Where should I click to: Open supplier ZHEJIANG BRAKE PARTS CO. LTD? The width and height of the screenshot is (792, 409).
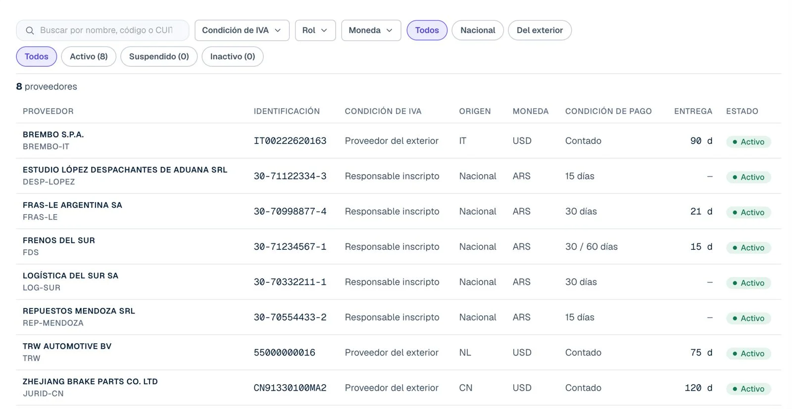pyautogui.click(x=90, y=382)
